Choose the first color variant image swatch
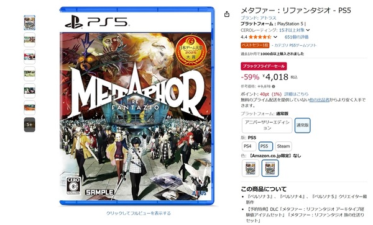 click(251, 168)
